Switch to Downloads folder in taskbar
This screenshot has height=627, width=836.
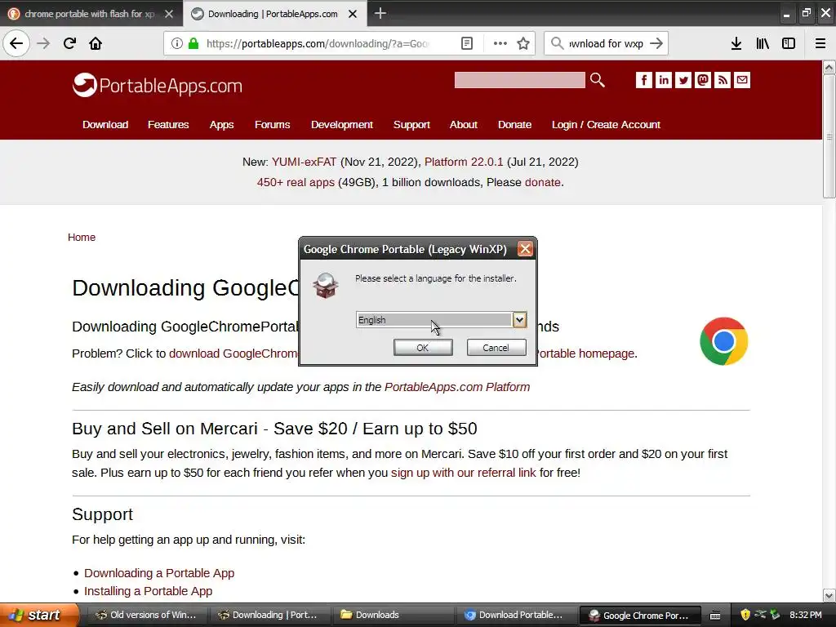tap(394, 615)
